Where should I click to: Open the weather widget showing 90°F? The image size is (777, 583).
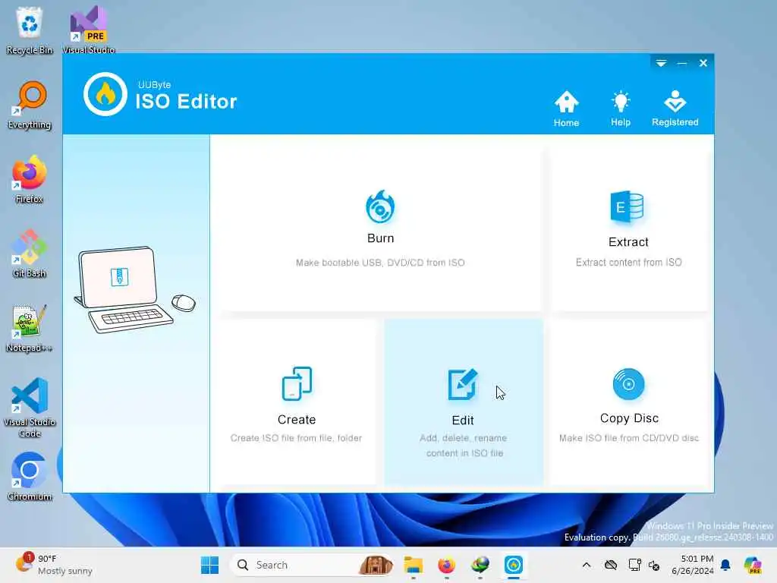click(54, 565)
